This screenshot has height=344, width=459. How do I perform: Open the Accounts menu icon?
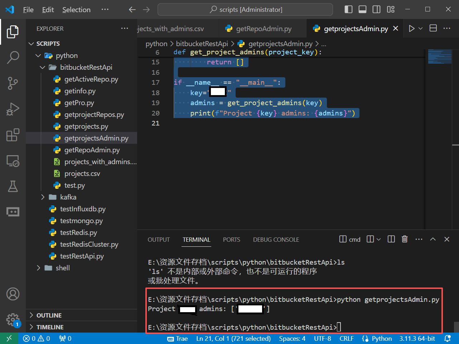point(13,294)
